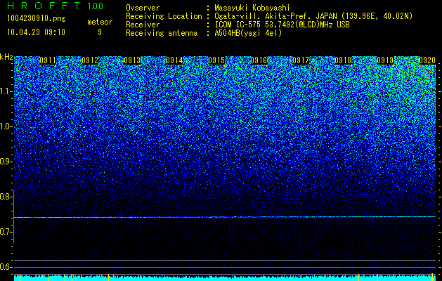The height and width of the screenshot is (281, 442).
Task: Click the 0914 time marker
Action: 174,60
